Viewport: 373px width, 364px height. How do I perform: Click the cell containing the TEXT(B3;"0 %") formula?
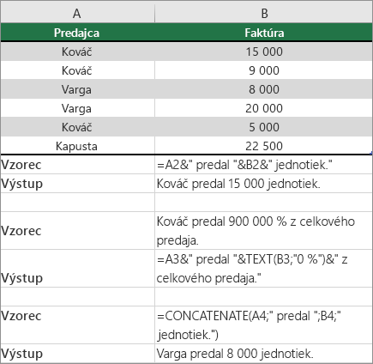pos(263,269)
